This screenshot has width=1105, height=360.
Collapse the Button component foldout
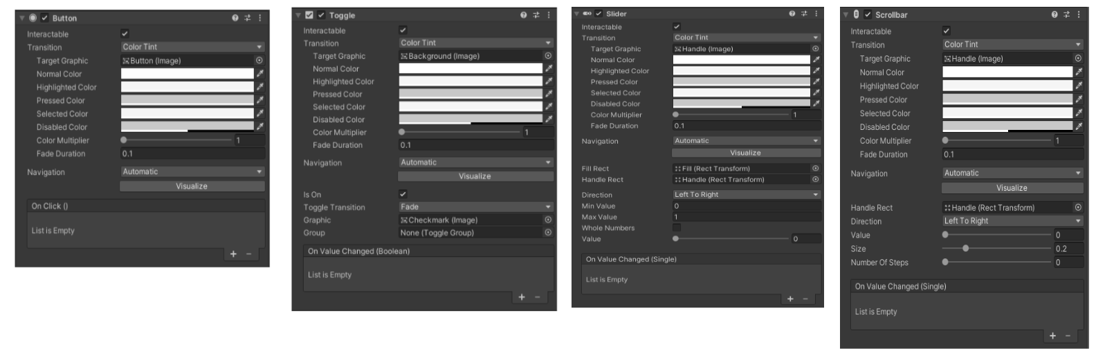click(22, 18)
